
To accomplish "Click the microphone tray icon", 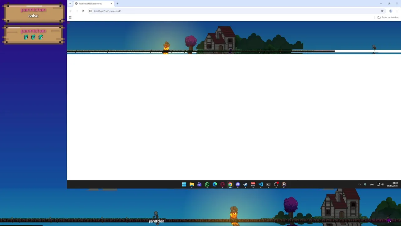I will pyautogui.click(x=365, y=185).
